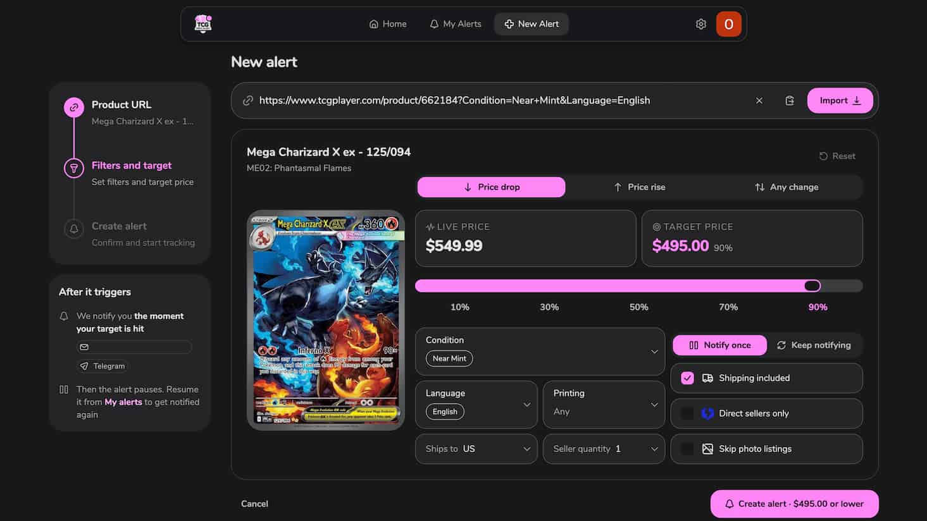Enable Skip photo listings checkbox
Image resolution: width=927 pixels, height=521 pixels.
pyautogui.click(x=687, y=449)
